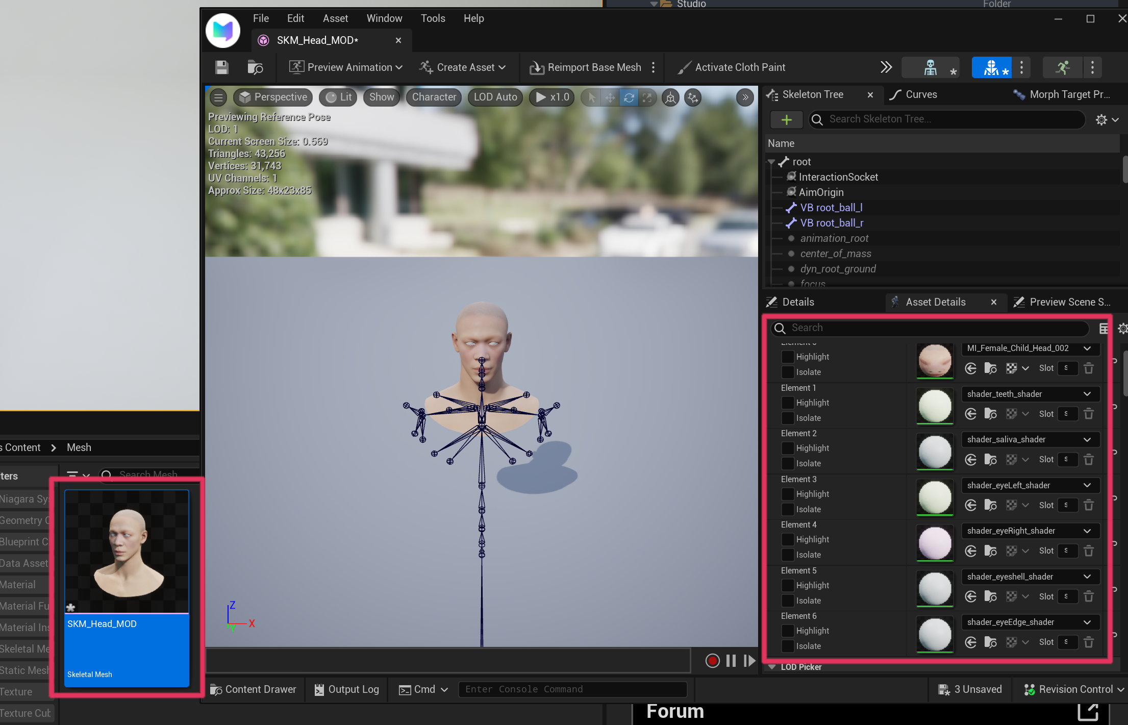Click the record animation button
Image resolution: width=1128 pixels, height=725 pixels.
(712, 661)
